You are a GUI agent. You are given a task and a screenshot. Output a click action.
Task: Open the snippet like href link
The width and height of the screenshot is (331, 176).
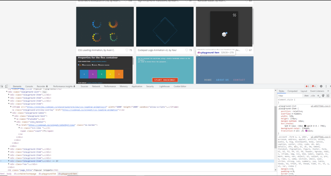[x=52, y=125]
